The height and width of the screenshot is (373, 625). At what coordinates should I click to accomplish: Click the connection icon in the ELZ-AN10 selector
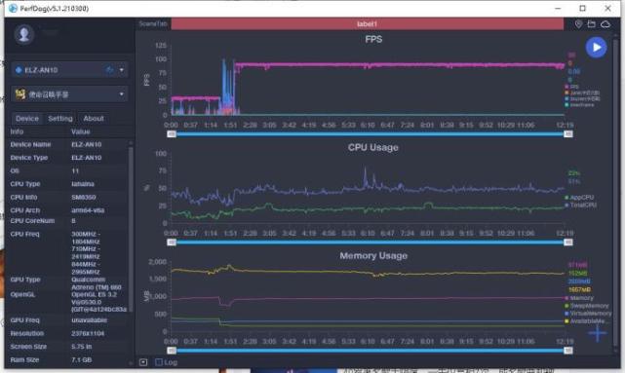point(109,70)
